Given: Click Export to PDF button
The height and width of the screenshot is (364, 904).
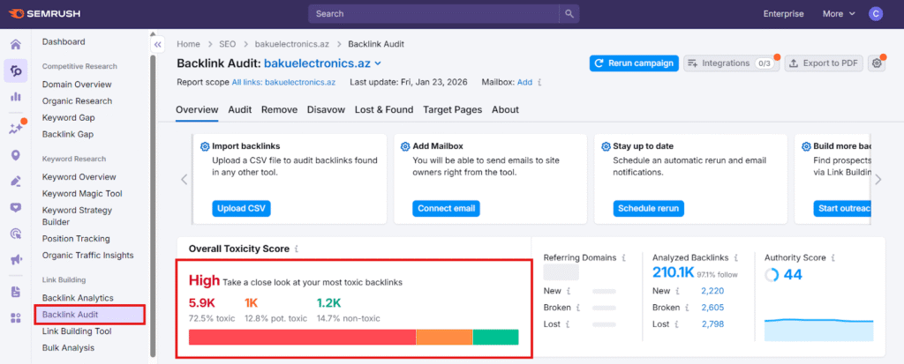Looking at the screenshot, I should [824, 63].
